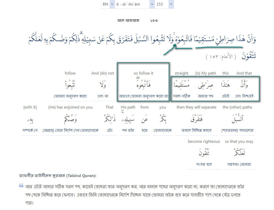Click the "the (other) paths" word card
Image resolution: width=274 pixels, height=210 pixels.
coord(237,120)
